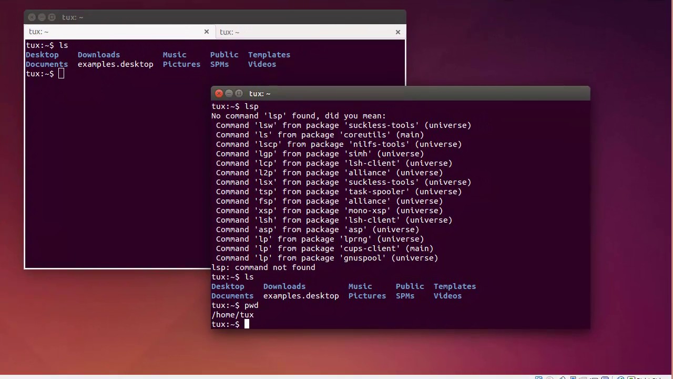Image resolution: width=673 pixels, height=379 pixels.
Task: Minimize the back tabbed terminal window
Action: pos(42,17)
